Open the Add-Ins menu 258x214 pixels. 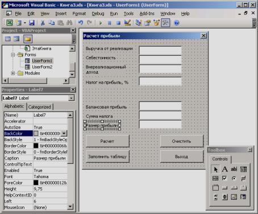(147, 14)
